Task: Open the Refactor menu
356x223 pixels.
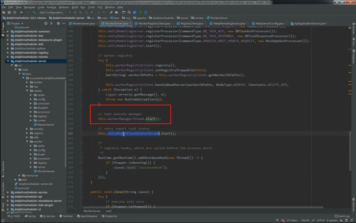Action: [x=64, y=7]
